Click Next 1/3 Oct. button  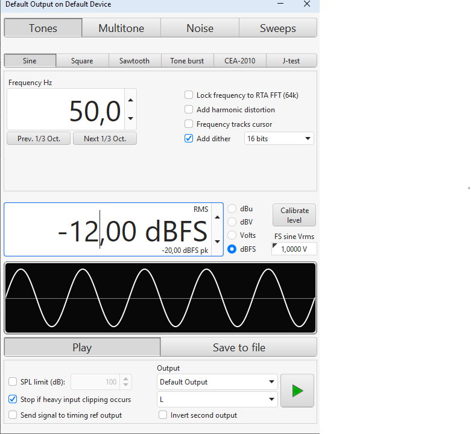click(105, 139)
